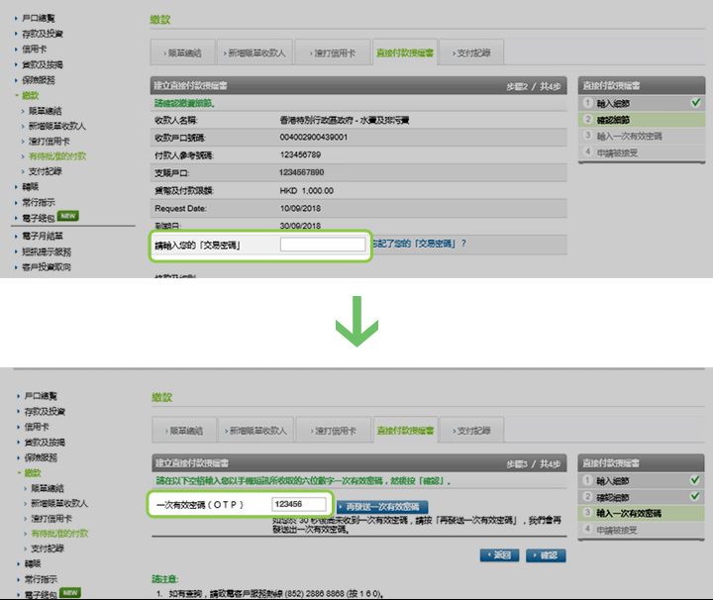
Task: Open the 繳打信用卡 tab on the step 2 screen
Action: (331, 52)
